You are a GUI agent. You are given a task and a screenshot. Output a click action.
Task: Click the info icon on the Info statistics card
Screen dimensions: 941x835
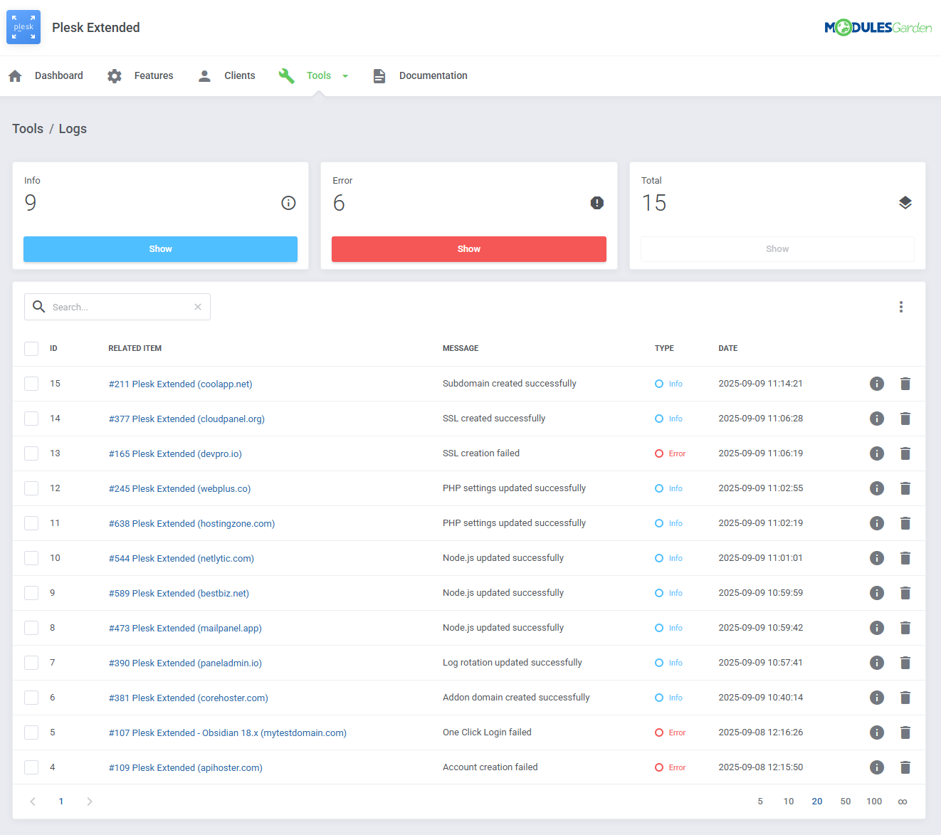(288, 203)
